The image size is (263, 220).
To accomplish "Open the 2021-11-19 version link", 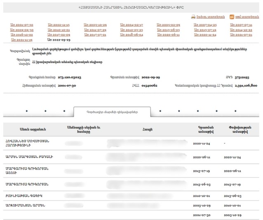I will tap(21, 40).
